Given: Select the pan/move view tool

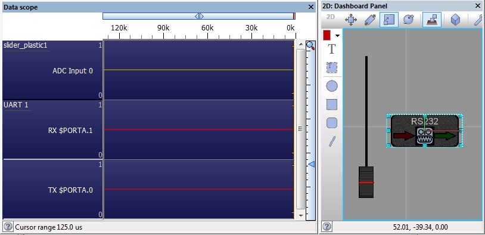Looking at the screenshot, I should coord(351,20).
